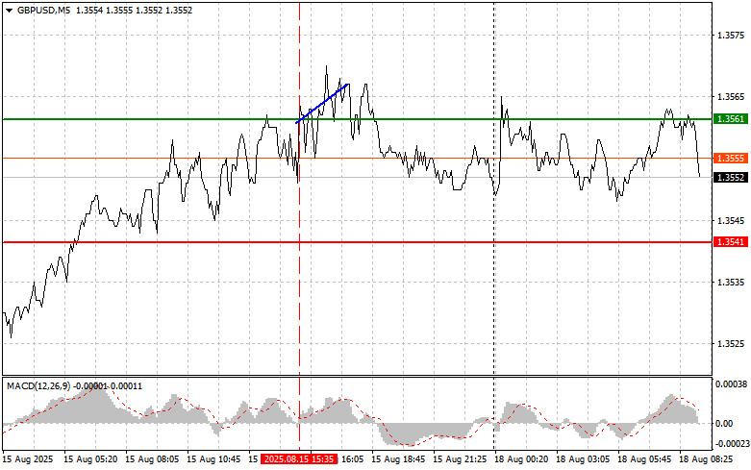Screen dimensions: 751x470
Task: Click the 15 Aug 2025 date label
Action: (28, 459)
